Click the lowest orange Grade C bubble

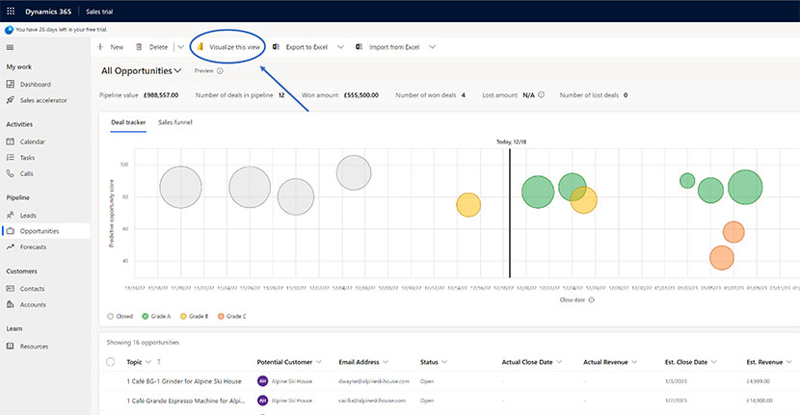point(721,258)
